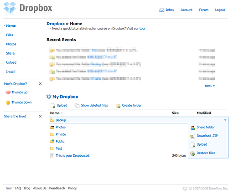Click the Private folder icon

pos(52,134)
